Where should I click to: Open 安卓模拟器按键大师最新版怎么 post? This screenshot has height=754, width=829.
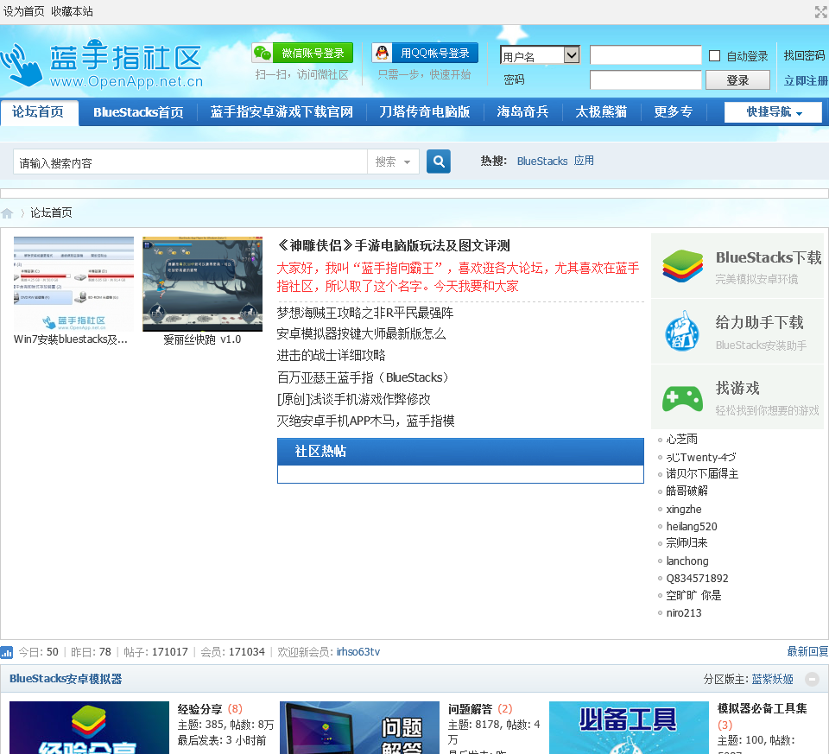pyautogui.click(x=361, y=333)
